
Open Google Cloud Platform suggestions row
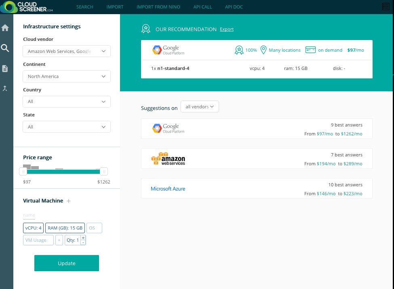(x=257, y=129)
